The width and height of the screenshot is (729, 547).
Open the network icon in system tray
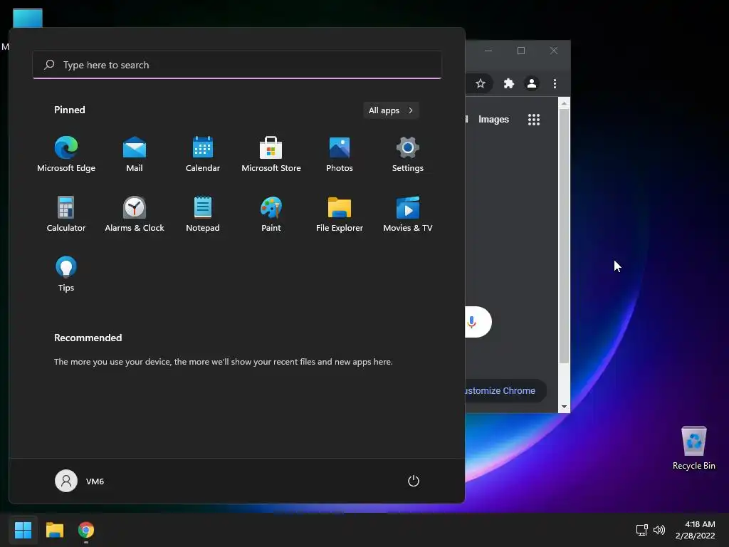(642, 530)
